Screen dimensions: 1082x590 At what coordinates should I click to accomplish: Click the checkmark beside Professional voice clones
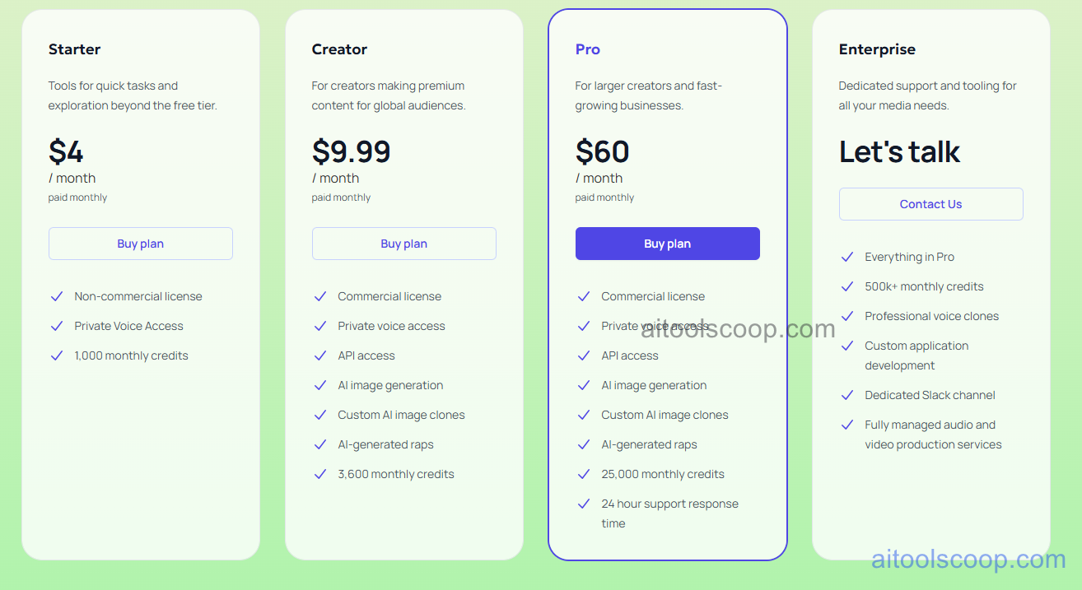[x=847, y=316]
